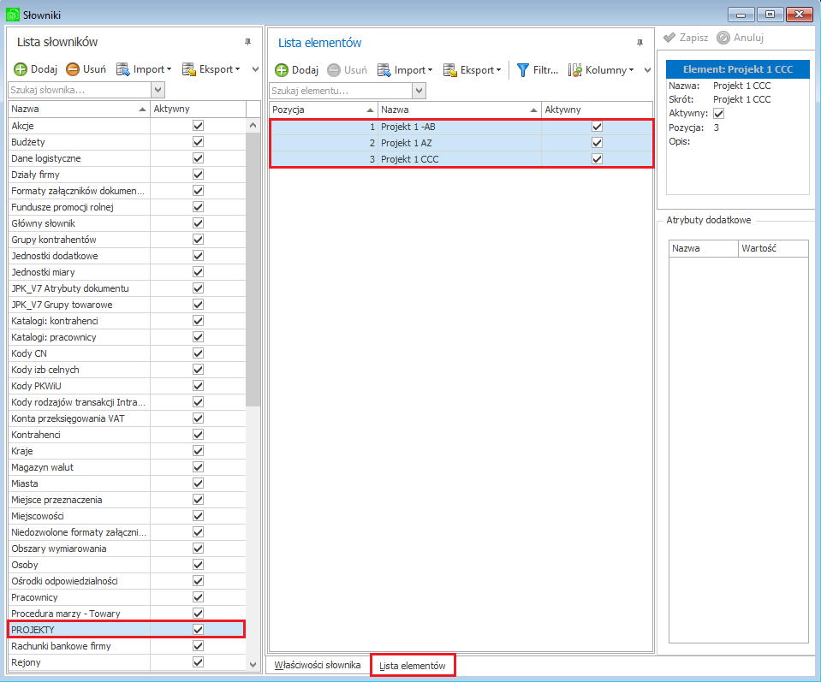Open the Filtr funnel icon
Viewport: 821px width, 682px height.
[522, 70]
